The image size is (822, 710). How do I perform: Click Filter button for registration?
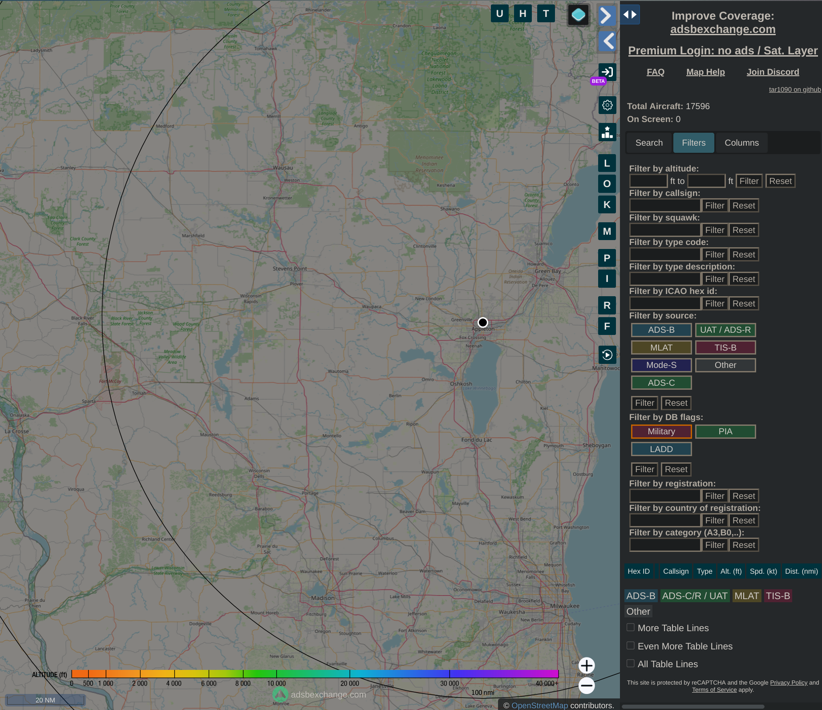click(715, 496)
